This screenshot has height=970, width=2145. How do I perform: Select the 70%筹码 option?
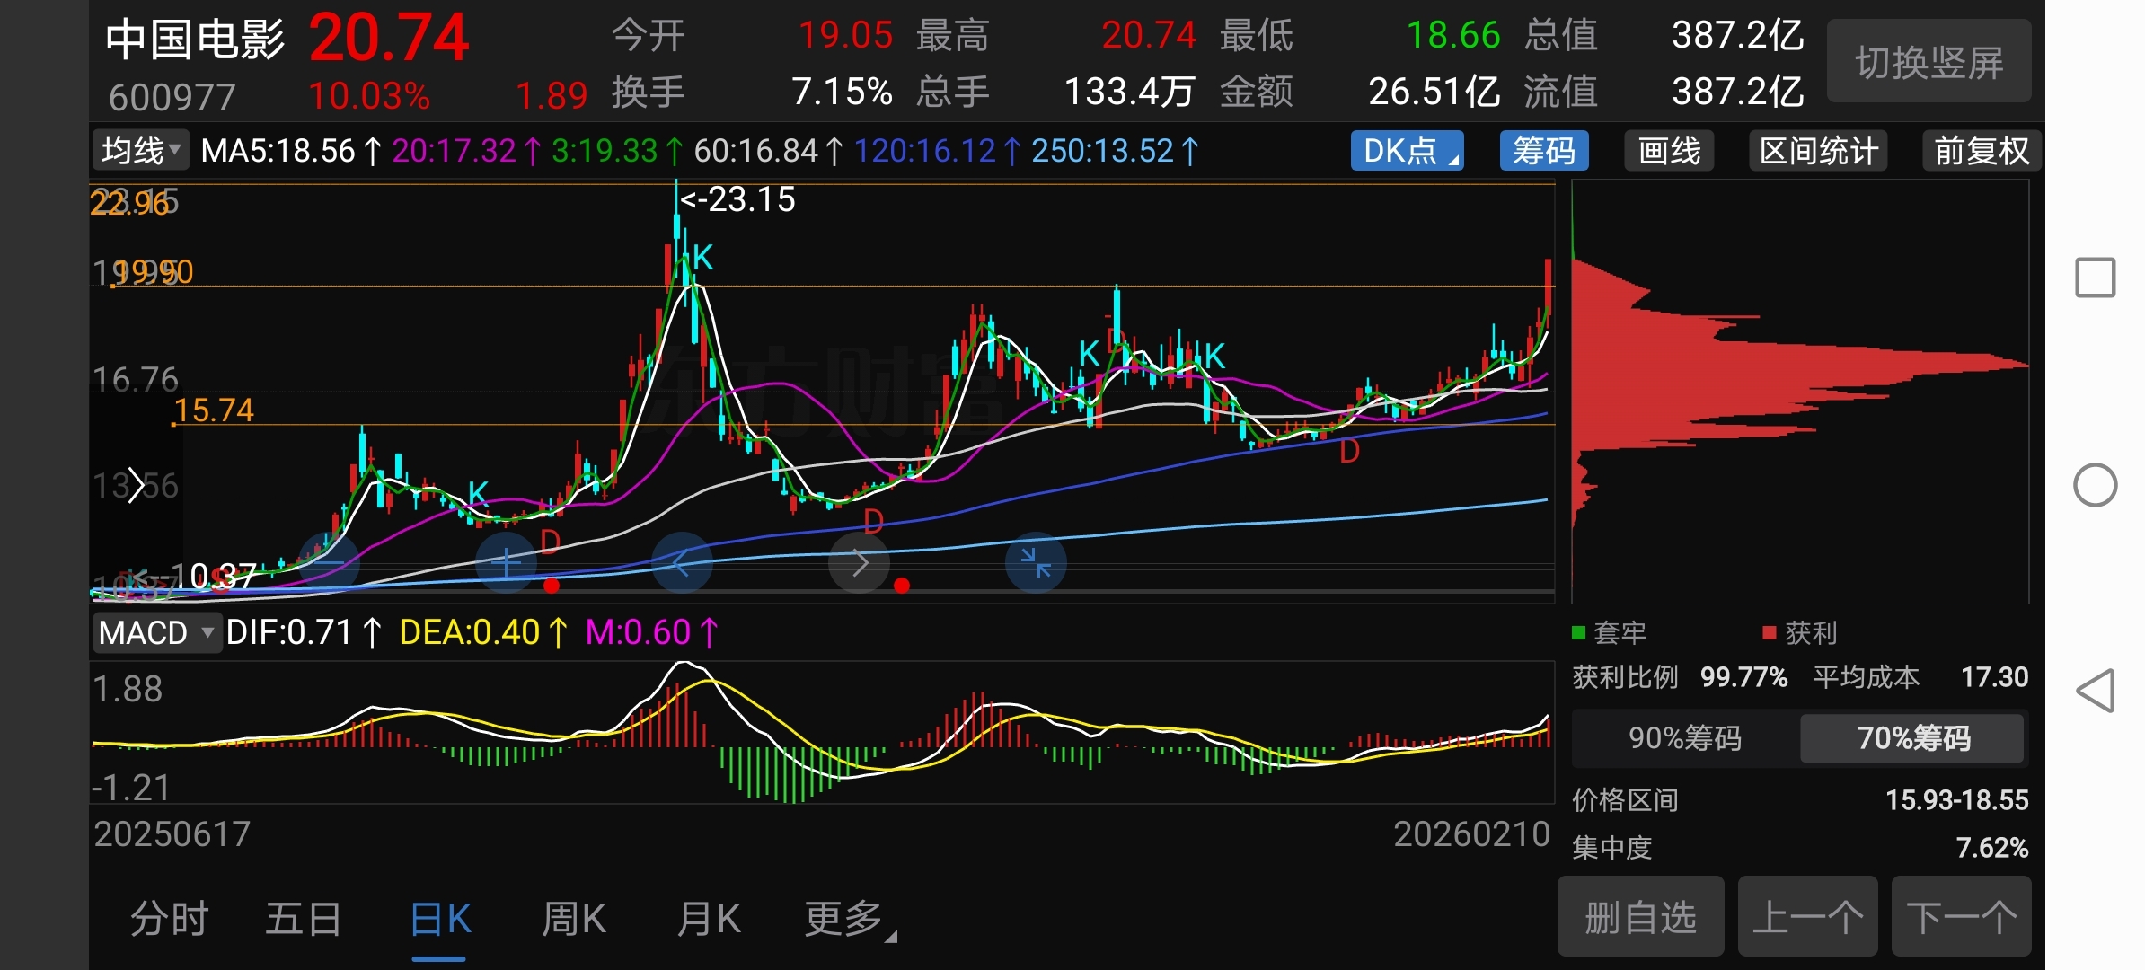[x=1912, y=738]
